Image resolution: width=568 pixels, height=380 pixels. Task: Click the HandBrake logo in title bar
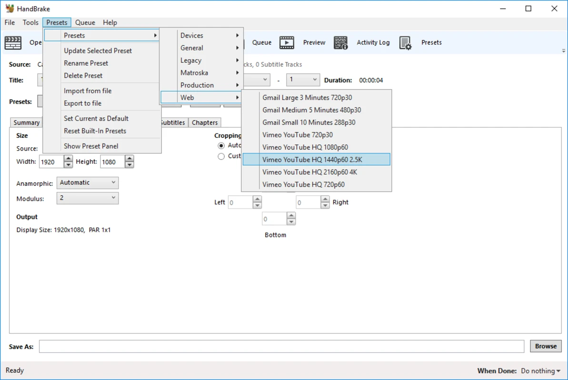[x=10, y=9]
